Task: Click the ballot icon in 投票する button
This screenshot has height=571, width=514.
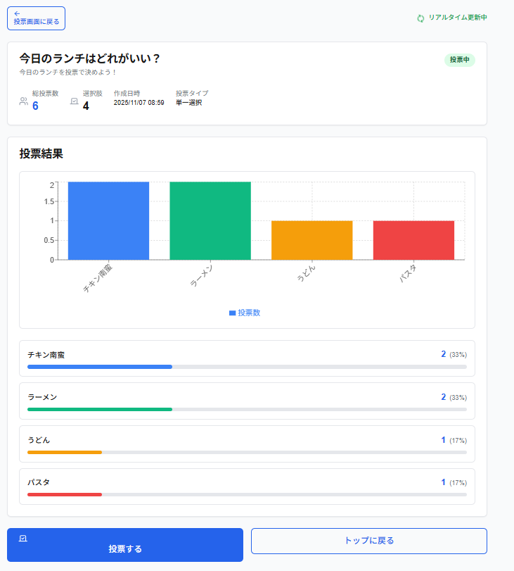Action: (23, 538)
